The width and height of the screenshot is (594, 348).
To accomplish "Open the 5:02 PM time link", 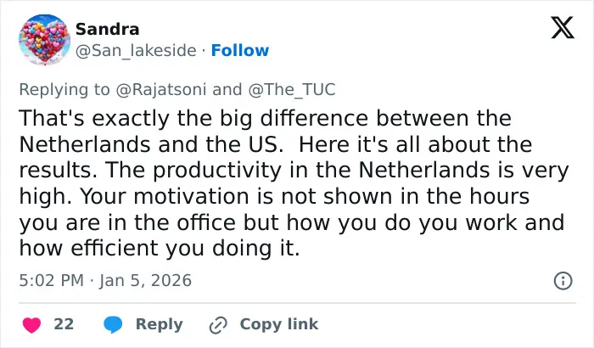I will (x=52, y=281).
